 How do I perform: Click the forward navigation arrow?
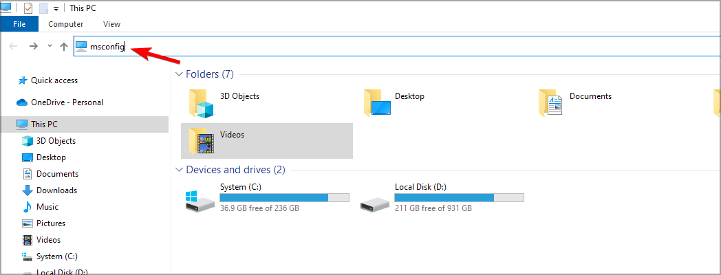[33, 46]
